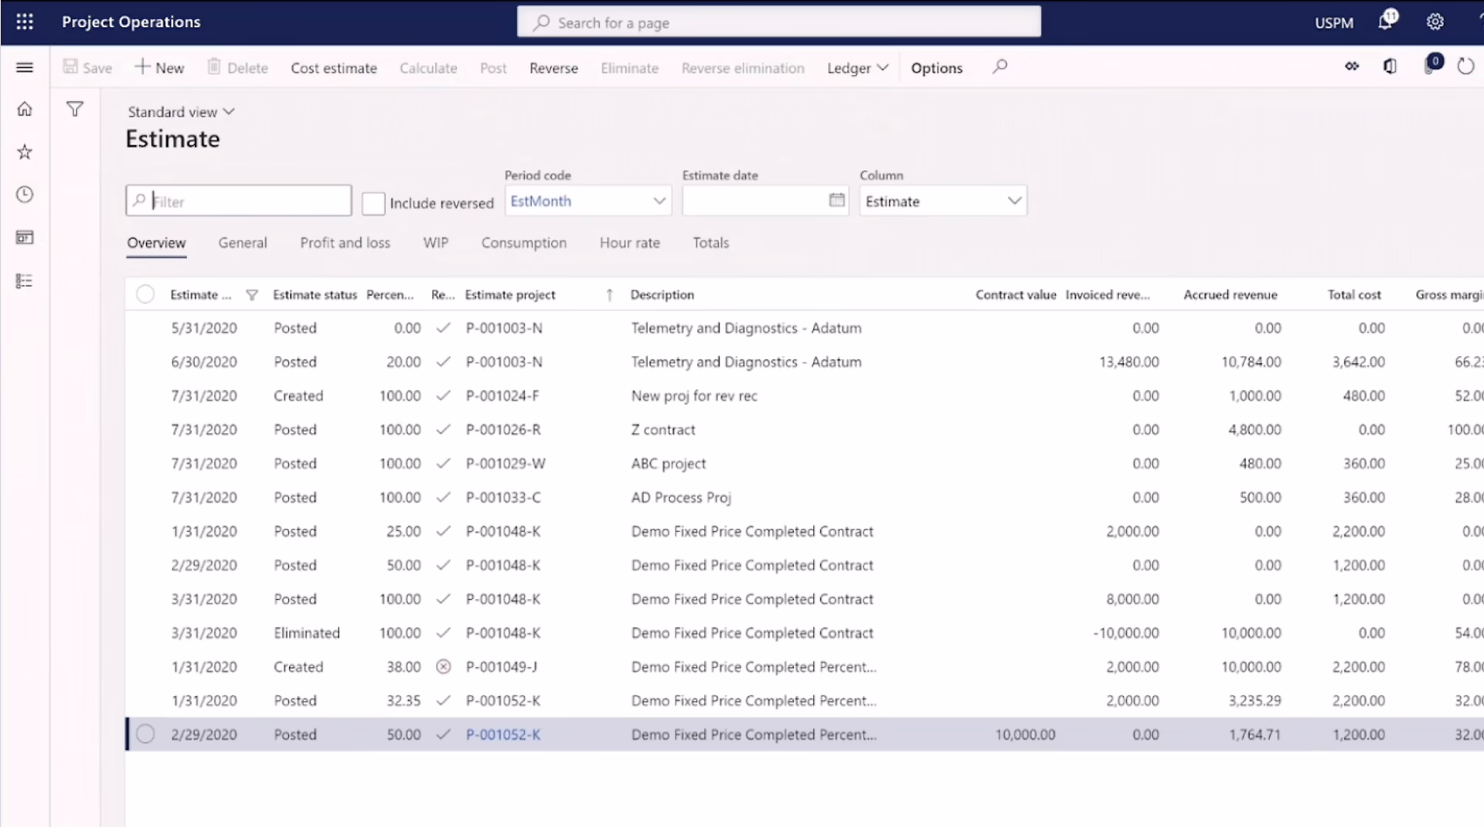Screen dimensions: 1484x827
Task: Open the WIP tab
Action: pyautogui.click(x=436, y=243)
